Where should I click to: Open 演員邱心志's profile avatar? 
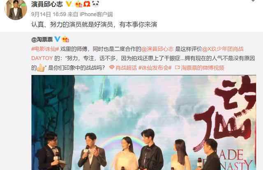click(16, 9)
